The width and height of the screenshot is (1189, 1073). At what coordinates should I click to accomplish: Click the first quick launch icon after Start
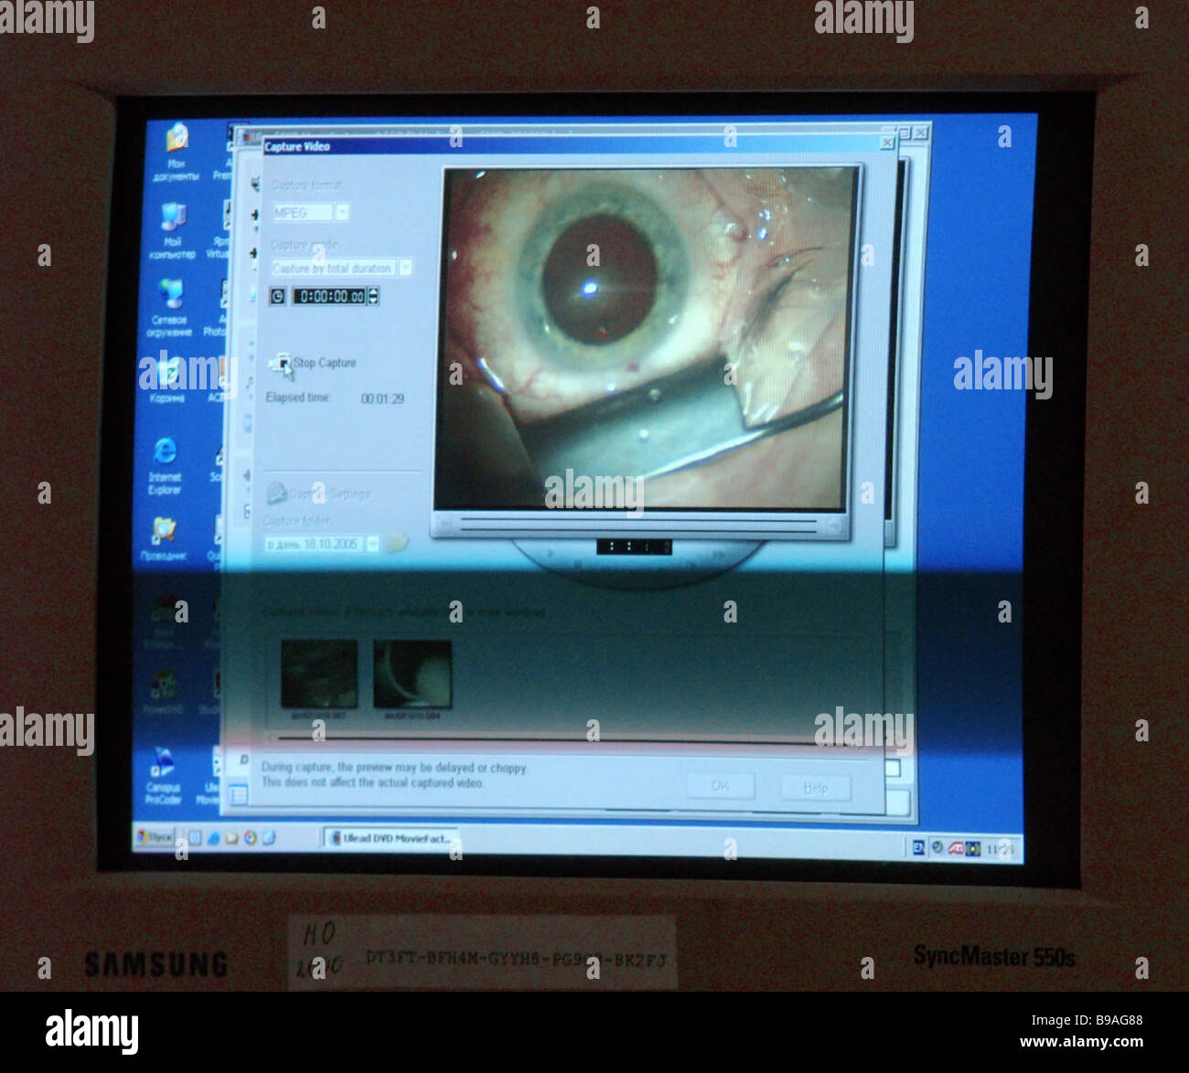click(195, 837)
